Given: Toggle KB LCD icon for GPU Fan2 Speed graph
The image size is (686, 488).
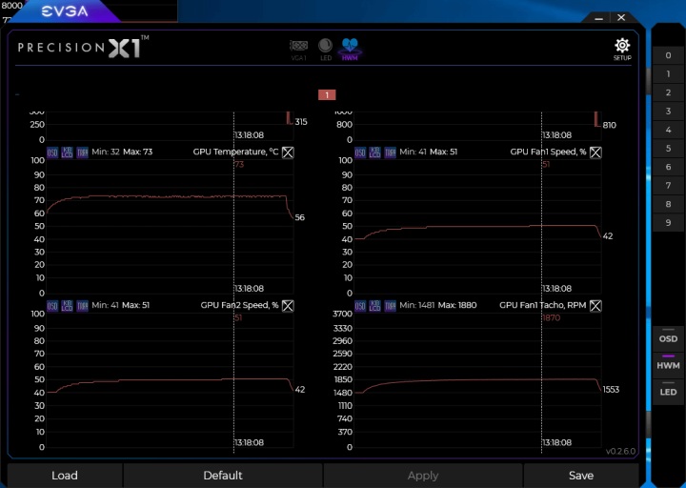Looking at the screenshot, I should point(67,306).
